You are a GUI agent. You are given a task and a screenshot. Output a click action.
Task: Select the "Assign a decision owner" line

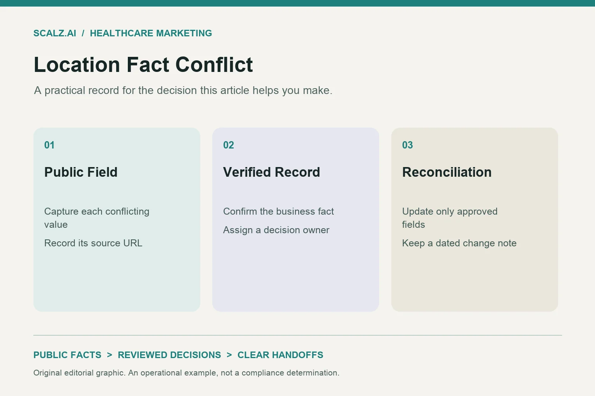click(x=276, y=230)
